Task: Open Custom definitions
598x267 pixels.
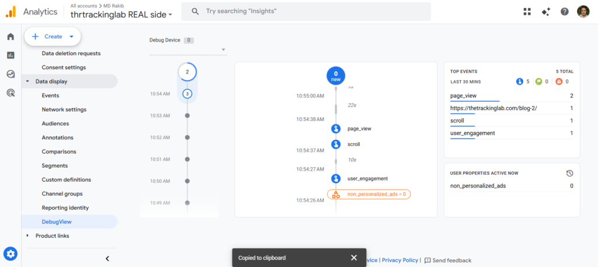Action: pyautogui.click(x=67, y=179)
